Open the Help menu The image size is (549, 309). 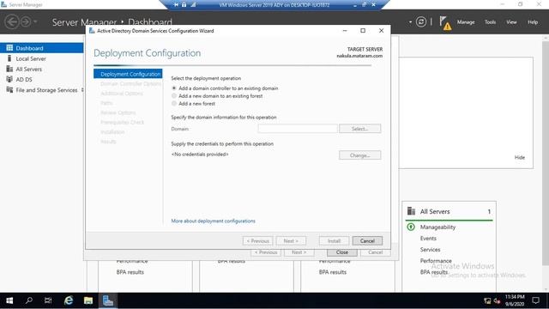533,22
